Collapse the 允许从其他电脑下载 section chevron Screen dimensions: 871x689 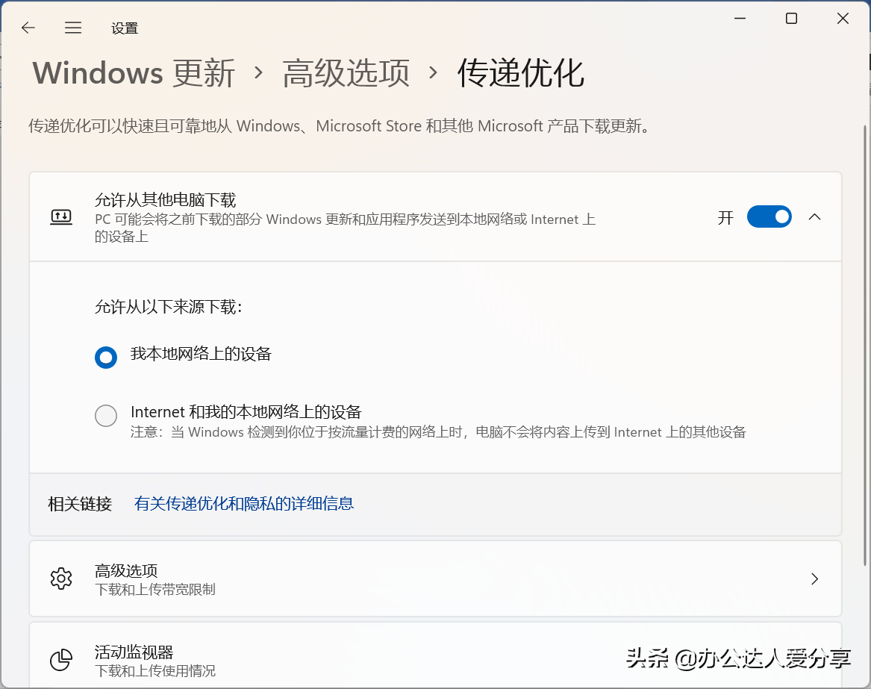(814, 216)
